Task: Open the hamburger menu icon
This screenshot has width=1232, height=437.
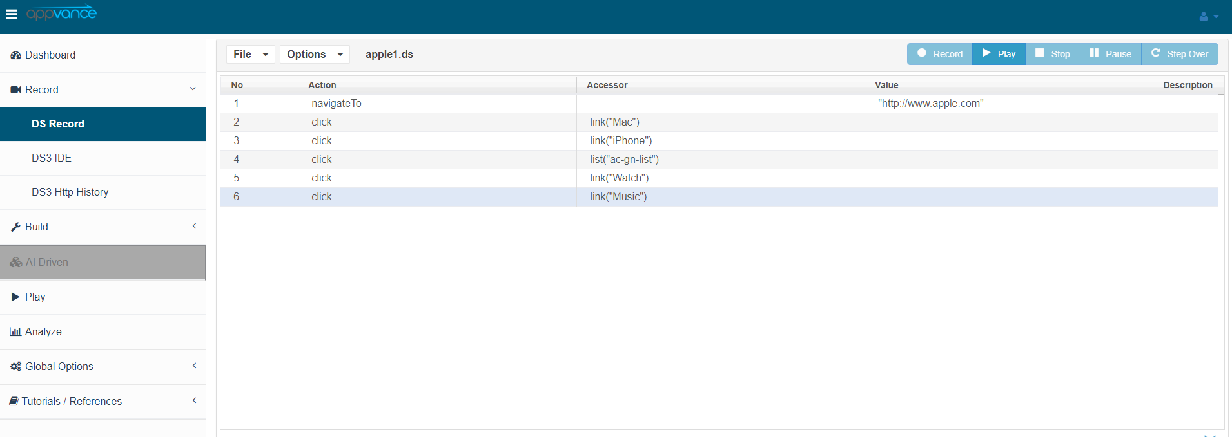Action: coord(12,14)
